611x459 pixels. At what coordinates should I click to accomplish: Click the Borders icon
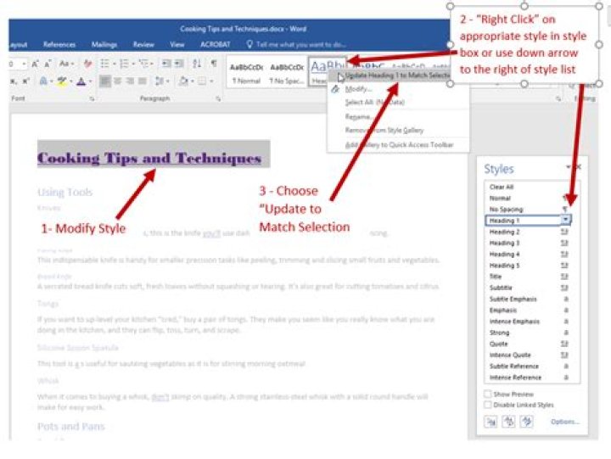(202, 81)
